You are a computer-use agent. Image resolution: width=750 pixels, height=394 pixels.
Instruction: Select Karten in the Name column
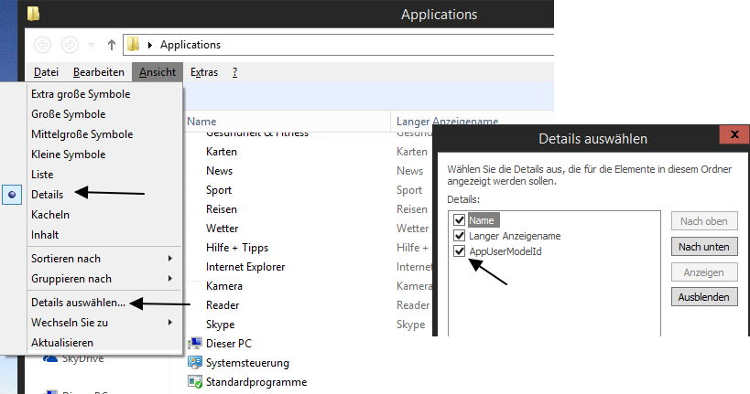(x=222, y=152)
